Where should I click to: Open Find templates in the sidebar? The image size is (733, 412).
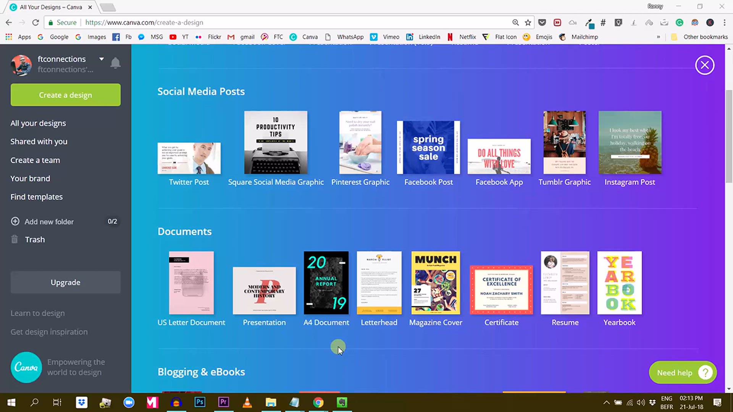tap(37, 197)
